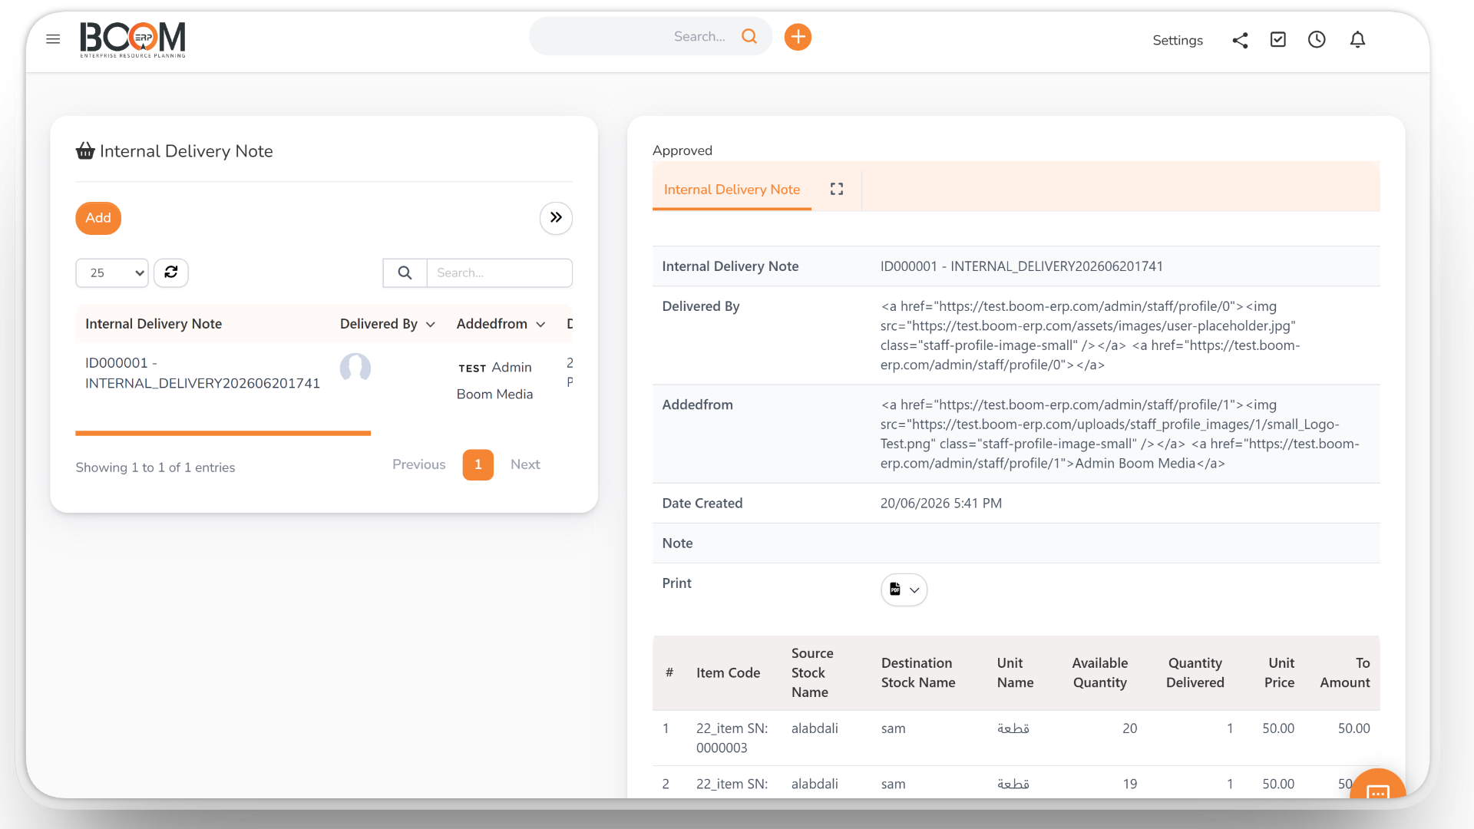
Task: Click the list search magnifier icon
Action: (405, 272)
